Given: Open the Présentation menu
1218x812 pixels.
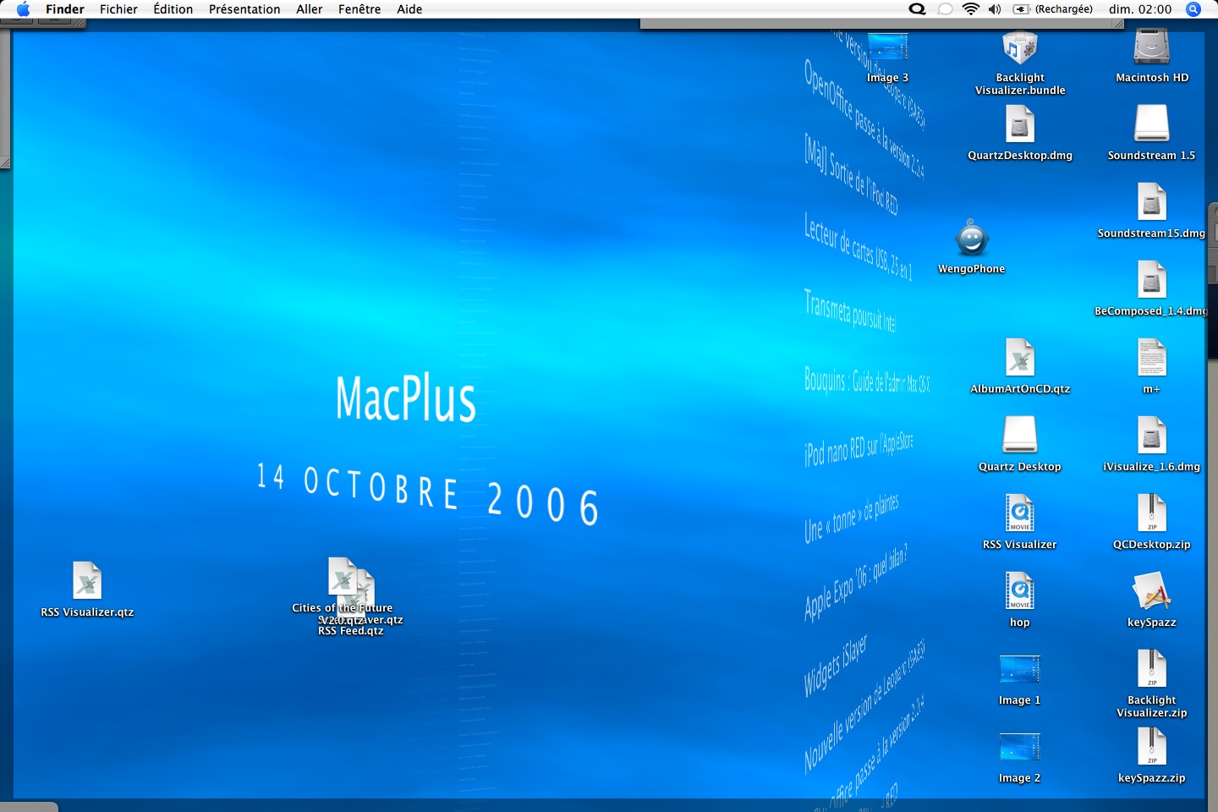Looking at the screenshot, I should point(244,9).
